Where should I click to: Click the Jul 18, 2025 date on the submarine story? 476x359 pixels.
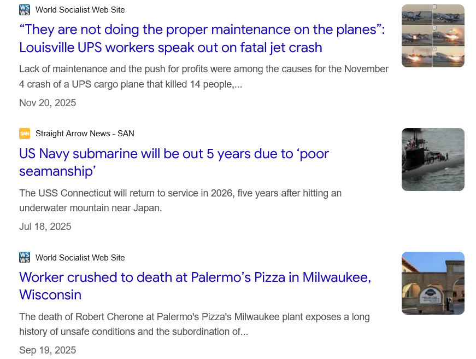(x=45, y=227)
